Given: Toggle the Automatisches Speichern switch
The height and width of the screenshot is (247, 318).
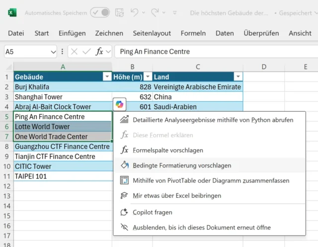Looking at the screenshot, I should [x=100, y=12].
